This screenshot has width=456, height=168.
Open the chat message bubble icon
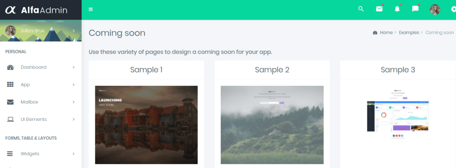click(x=415, y=9)
